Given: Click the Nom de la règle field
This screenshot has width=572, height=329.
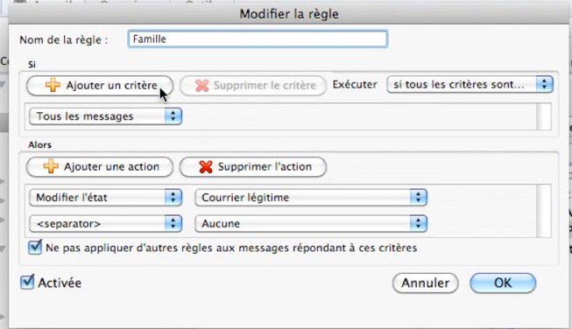Looking at the screenshot, I should 258,39.
